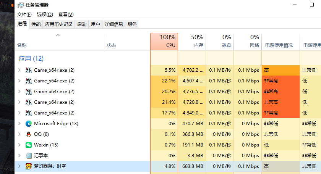Collapse columns using arrow above 名称 header
The width and height of the screenshot is (321, 174).
pyautogui.click(x=58, y=35)
